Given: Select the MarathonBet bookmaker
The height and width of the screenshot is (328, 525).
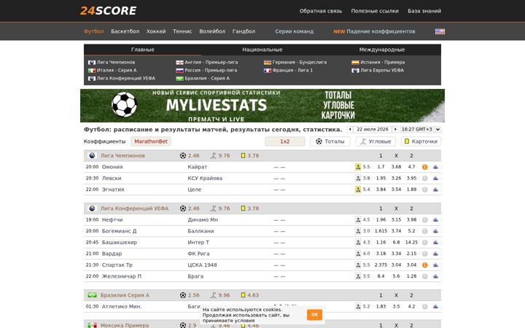Looking at the screenshot, I should pyautogui.click(x=151, y=141).
